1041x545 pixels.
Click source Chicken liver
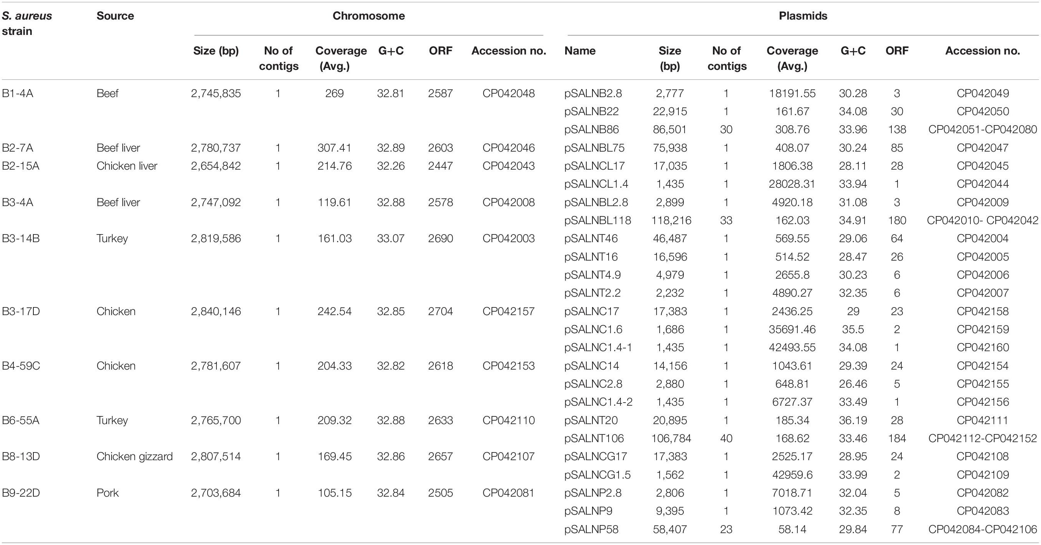pyautogui.click(x=127, y=166)
